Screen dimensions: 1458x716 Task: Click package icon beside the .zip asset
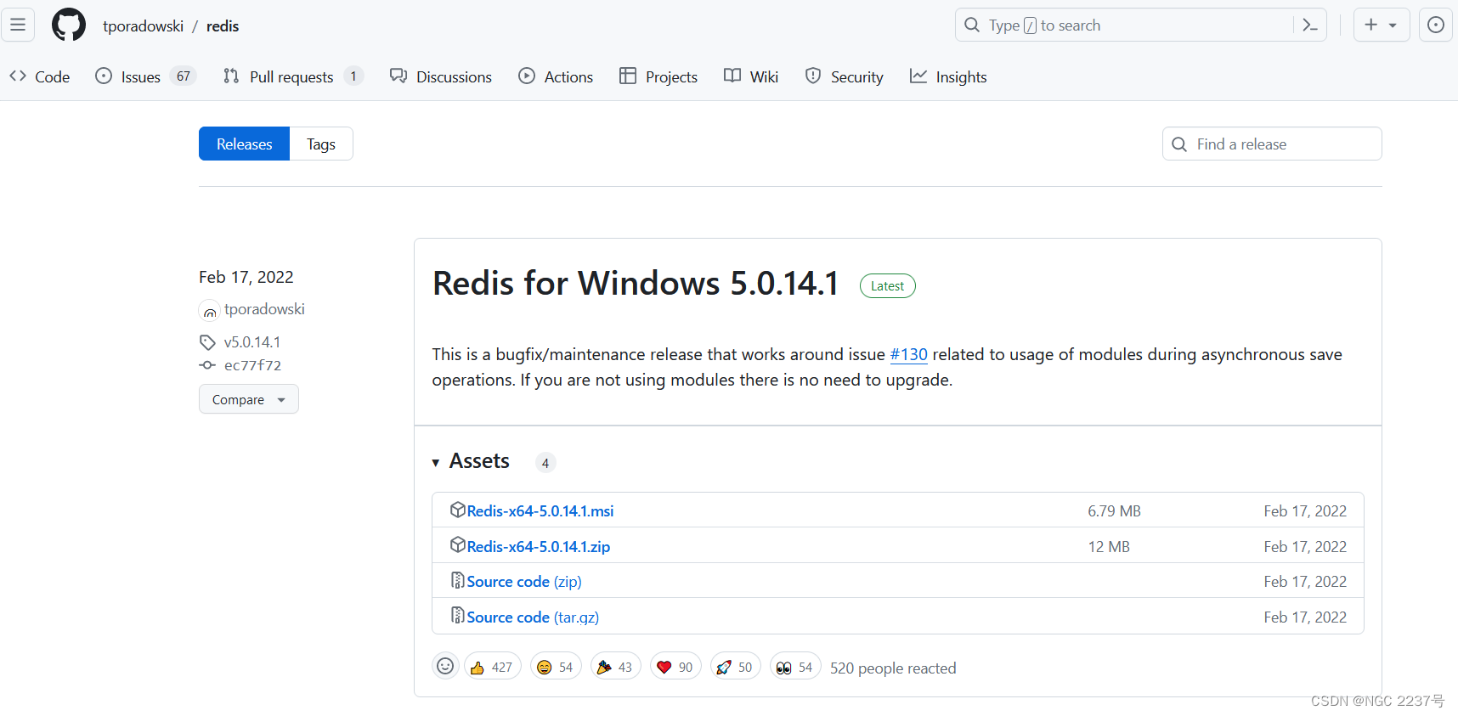coord(458,545)
